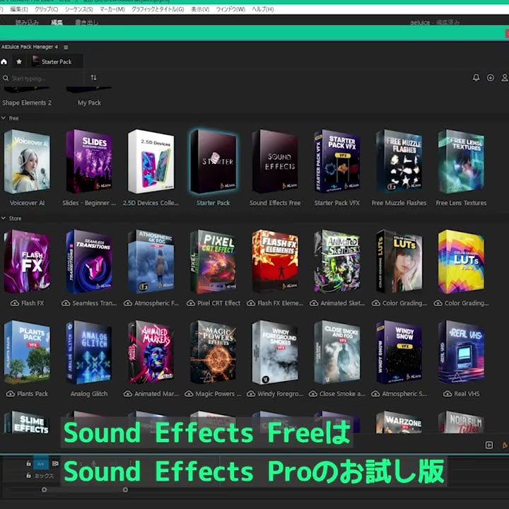
Task: Open Sound Effects Free pack
Action: tap(275, 161)
